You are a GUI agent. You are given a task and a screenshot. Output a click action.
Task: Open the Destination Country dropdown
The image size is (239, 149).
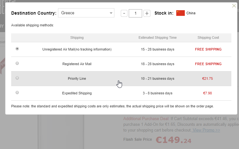86,13
